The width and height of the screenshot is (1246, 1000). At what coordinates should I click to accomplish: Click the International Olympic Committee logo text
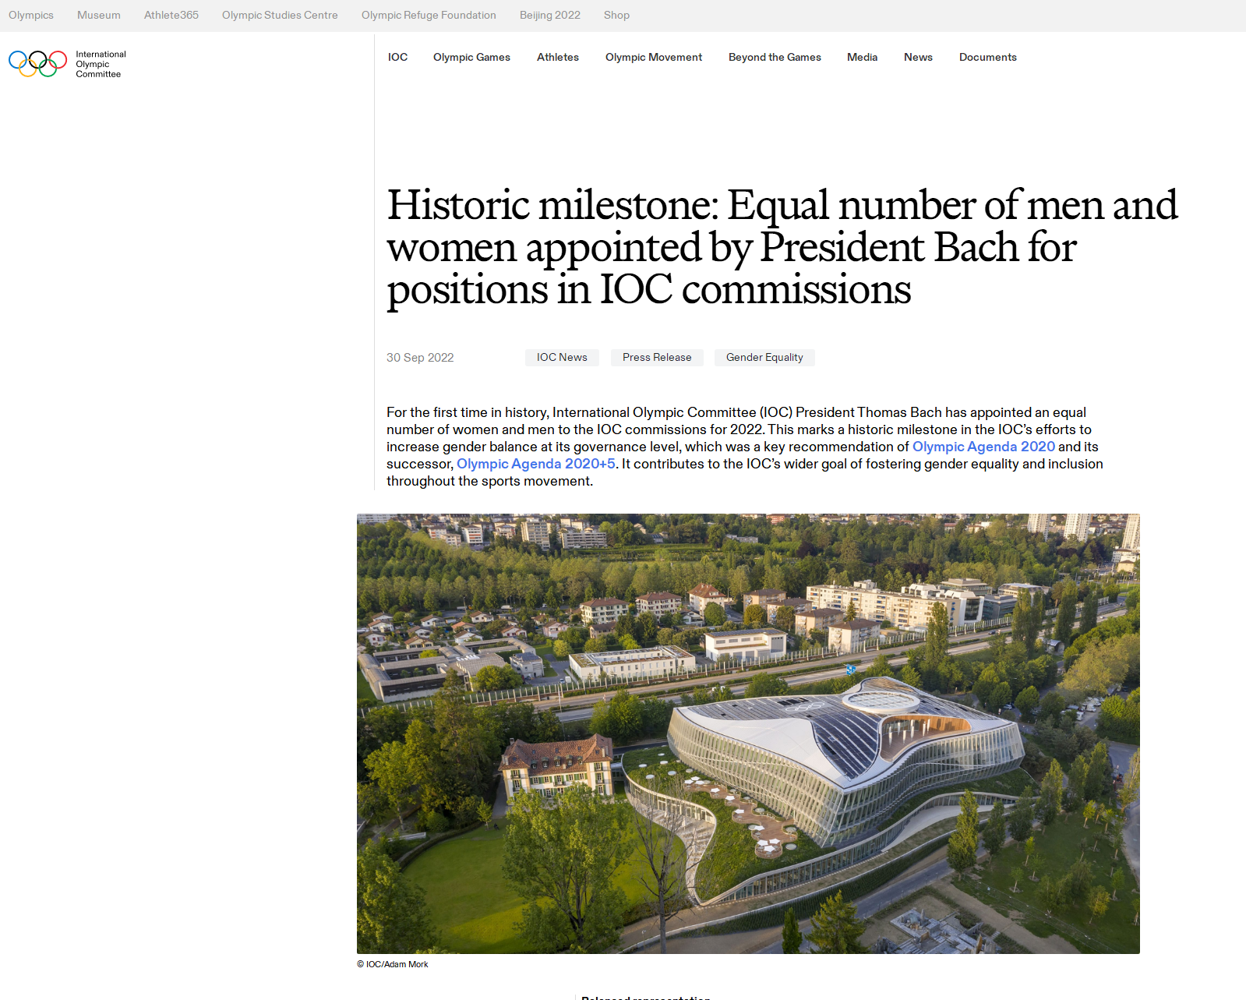101,64
